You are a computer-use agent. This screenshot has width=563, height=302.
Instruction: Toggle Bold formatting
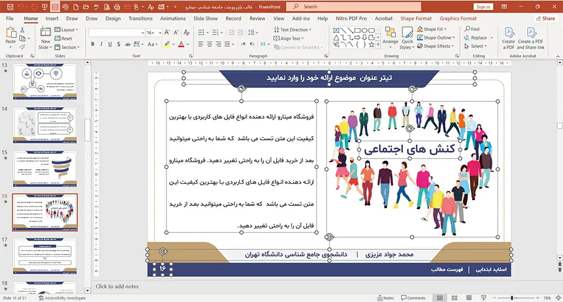93,44
